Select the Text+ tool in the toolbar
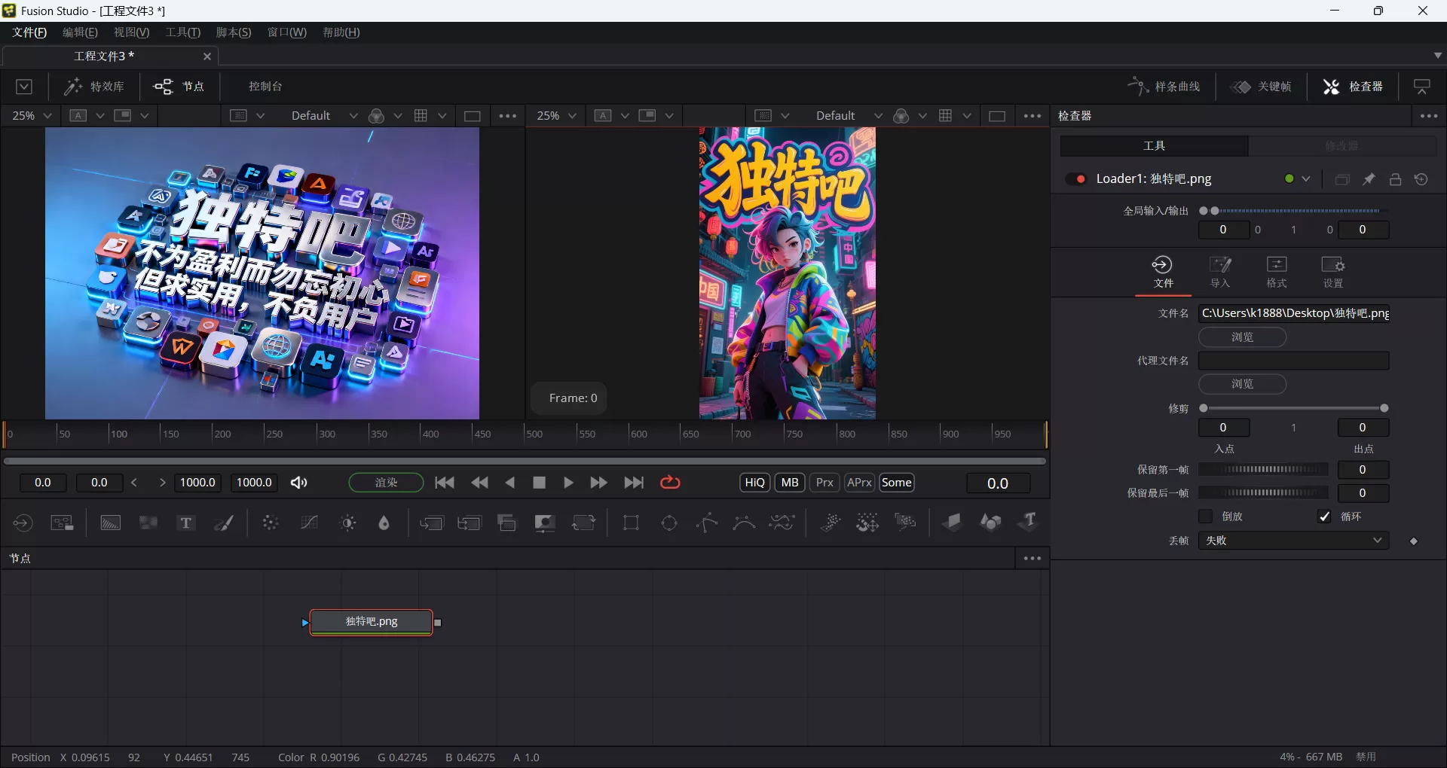This screenshot has height=768, width=1447. [x=185, y=523]
